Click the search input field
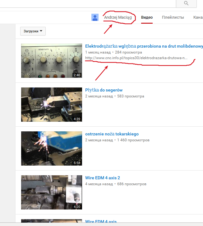The image size is (203, 226). tap(88, 4)
